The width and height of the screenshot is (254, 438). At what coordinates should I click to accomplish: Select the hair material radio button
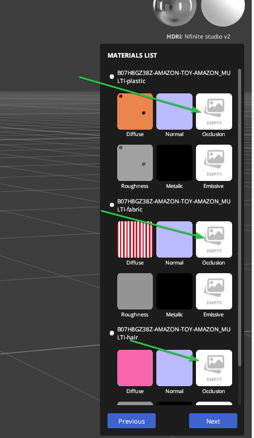111,333
